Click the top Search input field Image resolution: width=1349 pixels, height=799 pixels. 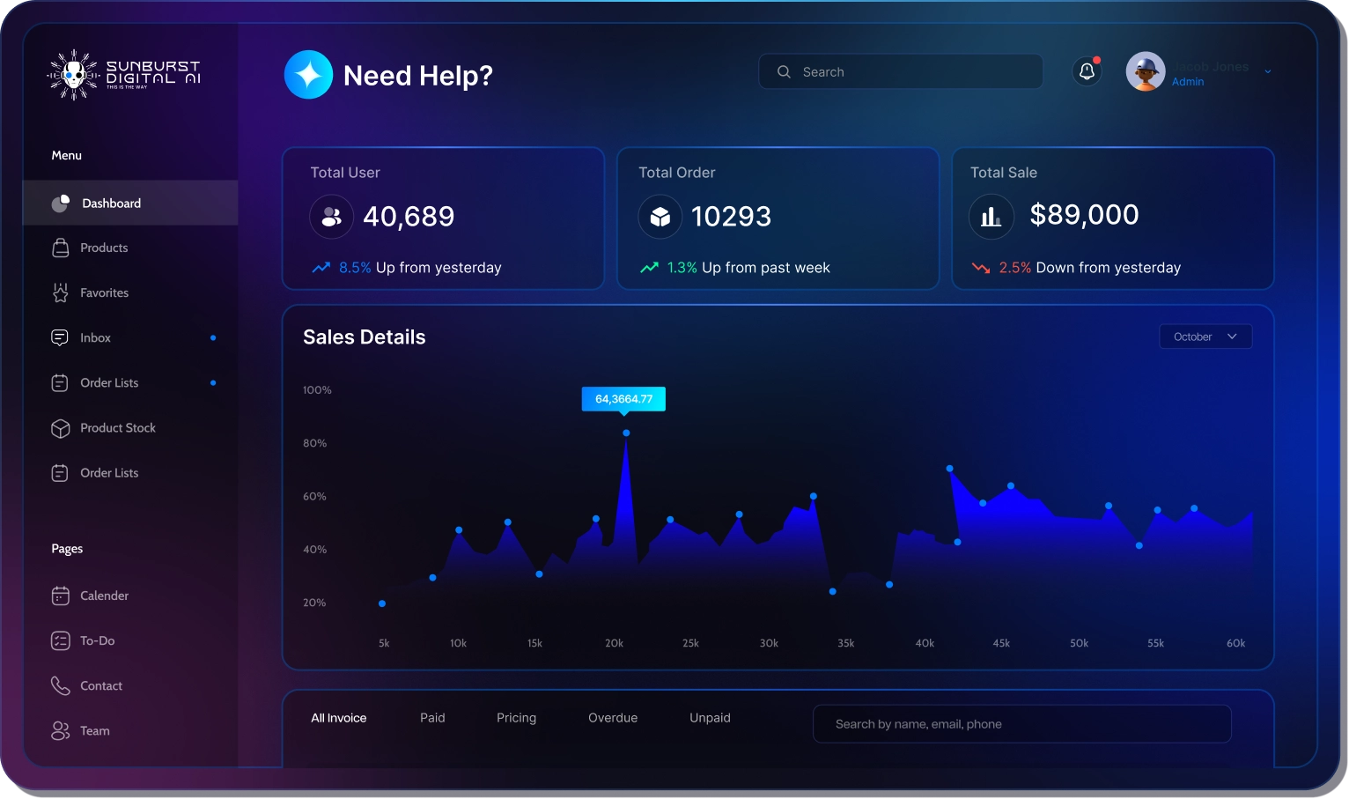pos(901,72)
